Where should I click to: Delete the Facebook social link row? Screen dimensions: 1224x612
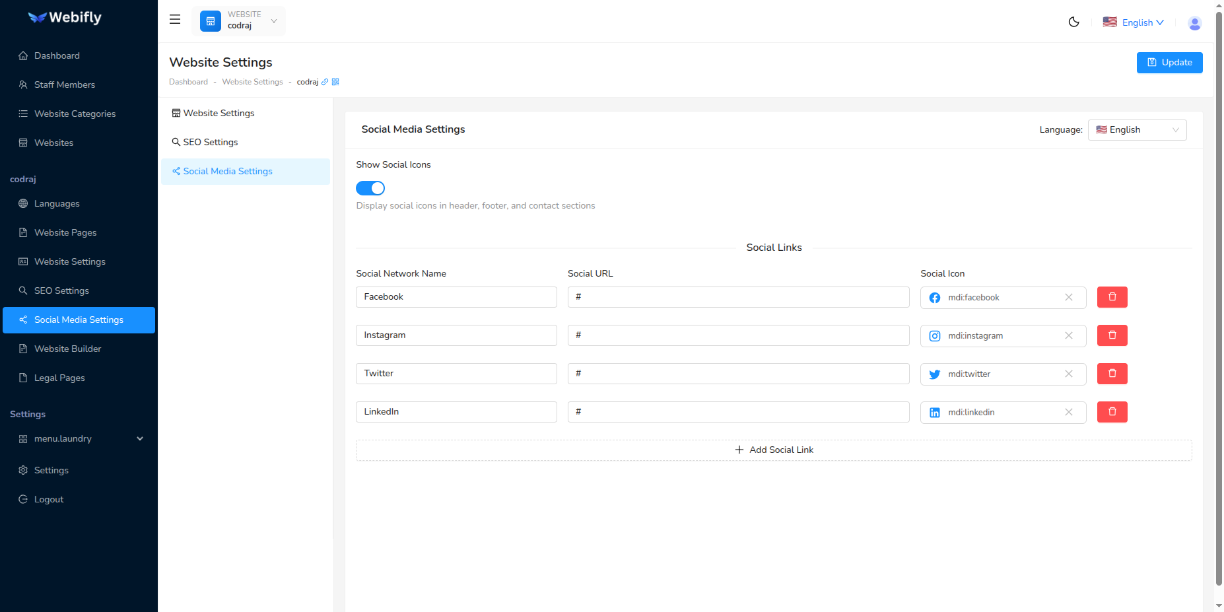tap(1112, 297)
